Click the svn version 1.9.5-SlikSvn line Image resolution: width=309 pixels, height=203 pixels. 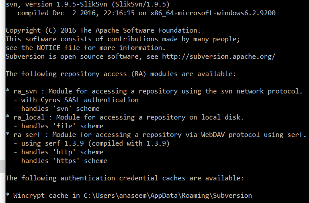[88, 4]
